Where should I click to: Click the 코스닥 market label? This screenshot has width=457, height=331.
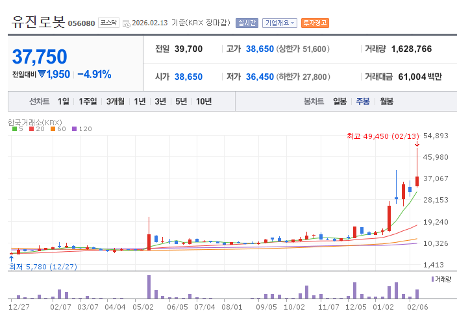(108, 23)
